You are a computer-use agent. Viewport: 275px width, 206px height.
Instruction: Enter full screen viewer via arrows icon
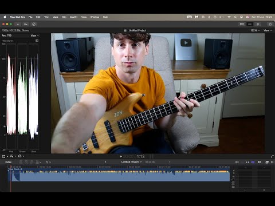272,156
